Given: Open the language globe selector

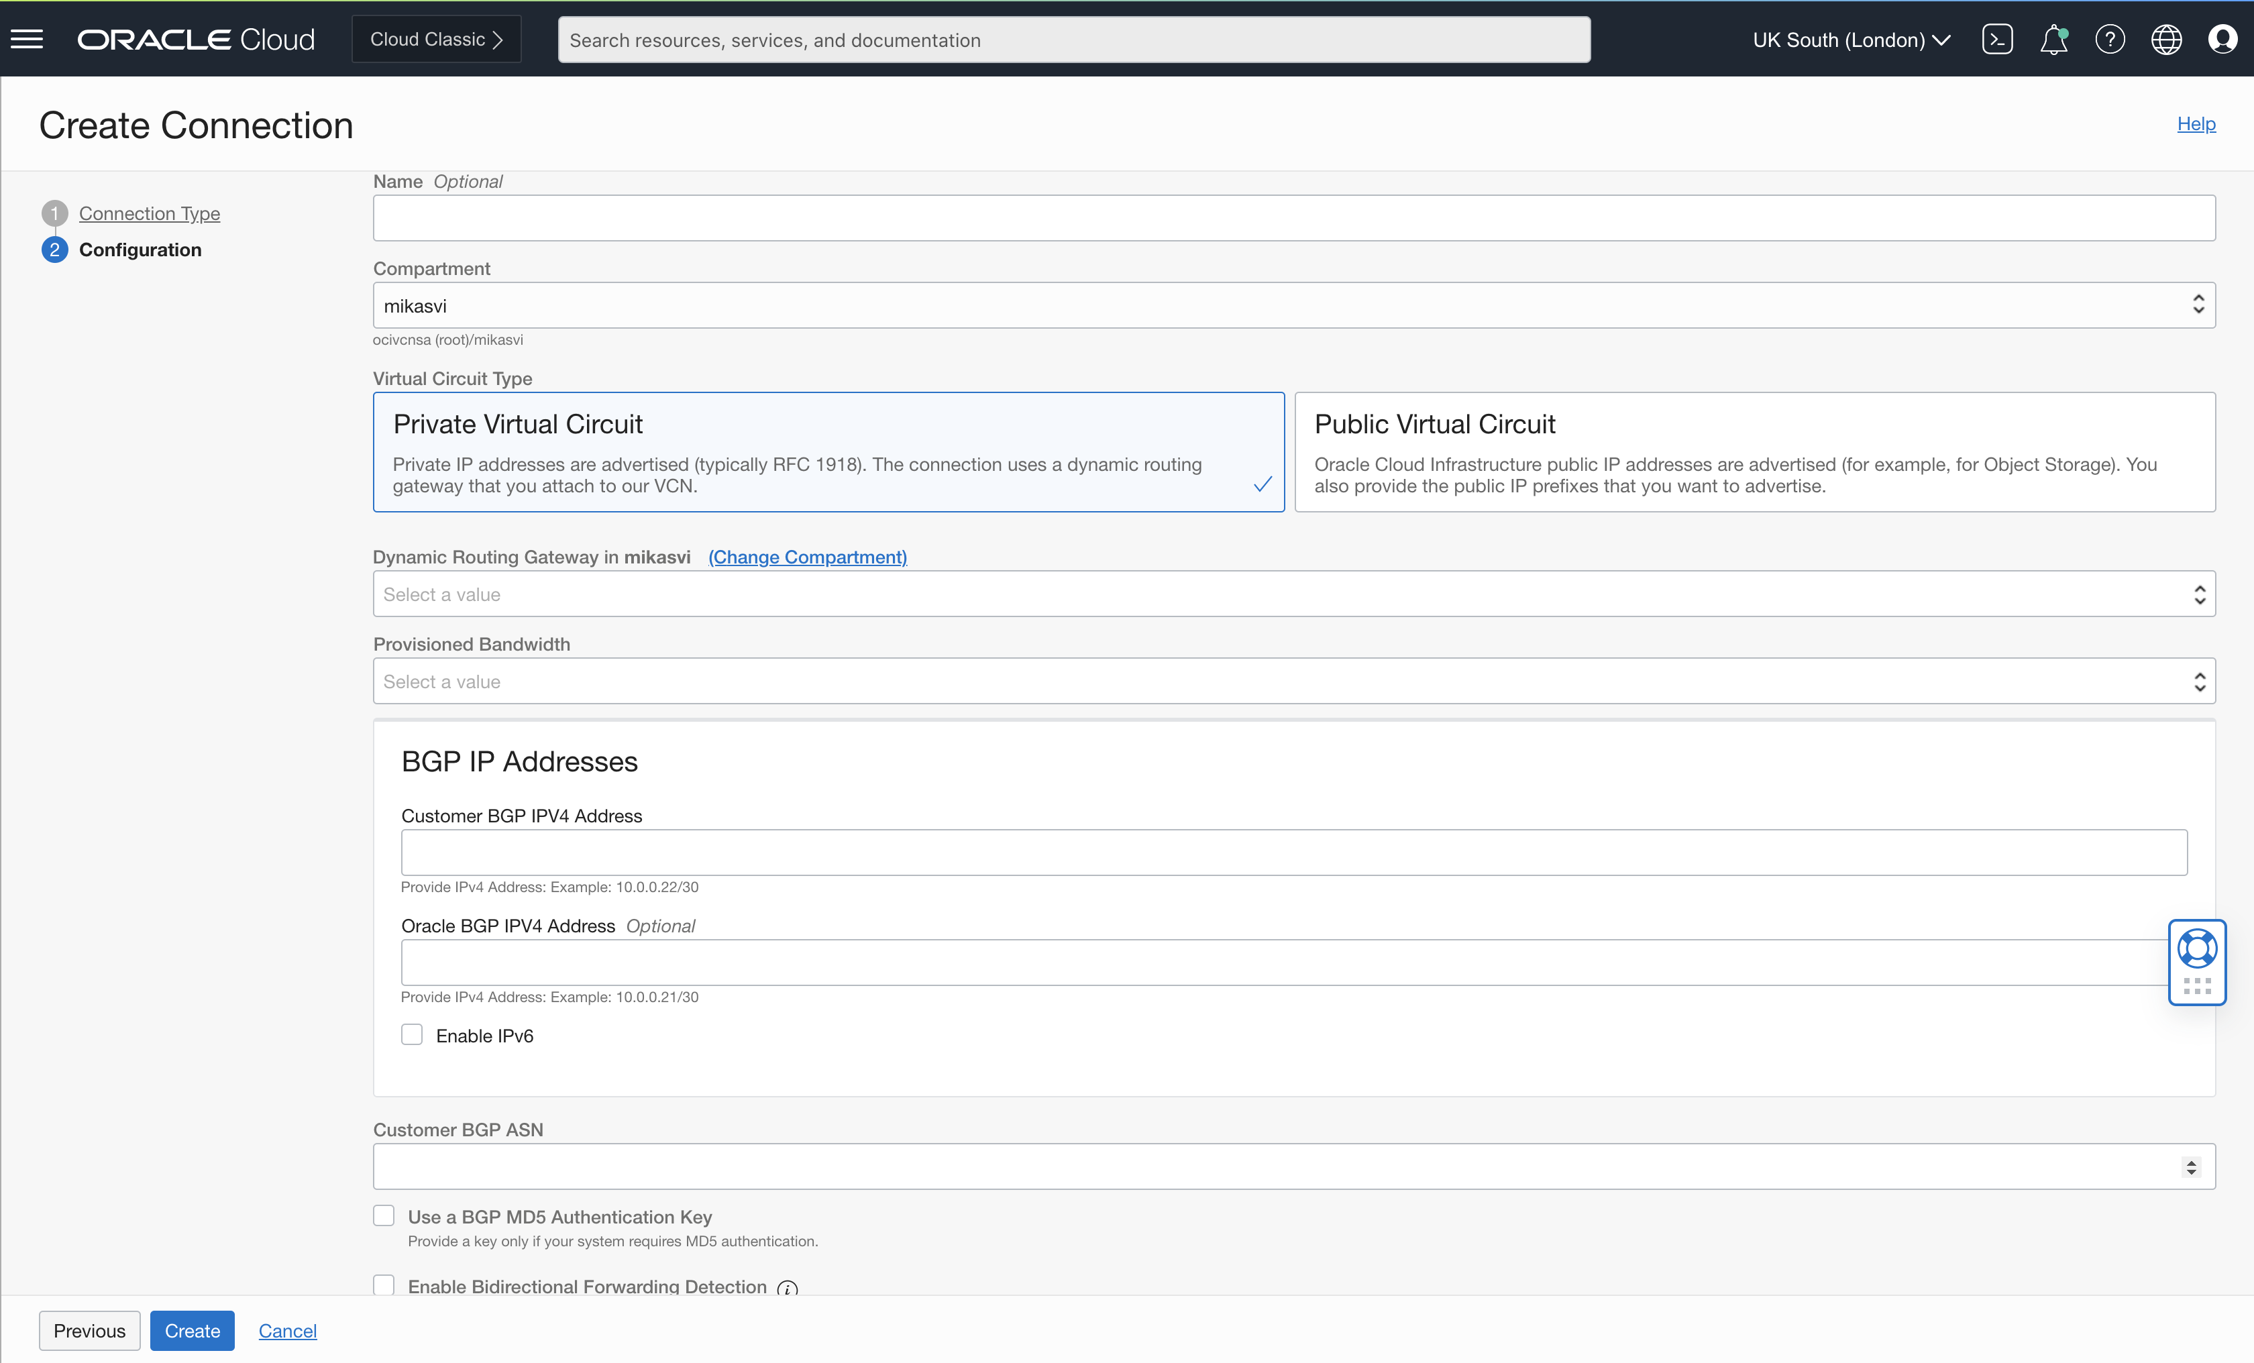Looking at the screenshot, I should pos(2166,38).
